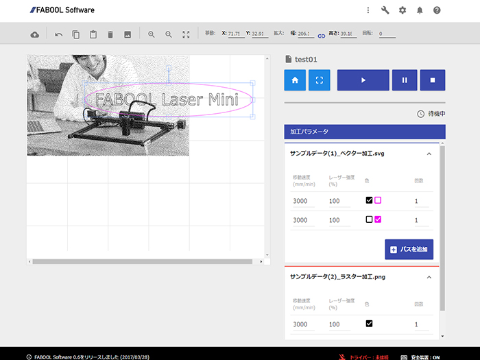Edit laser power 100 in PNG raster row
480x360 pixels.
click(339, 324)
